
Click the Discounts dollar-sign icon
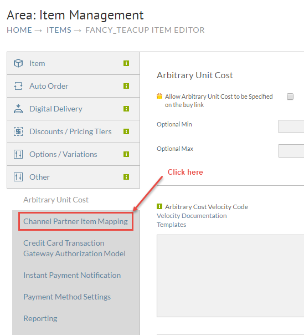point(18,131)
